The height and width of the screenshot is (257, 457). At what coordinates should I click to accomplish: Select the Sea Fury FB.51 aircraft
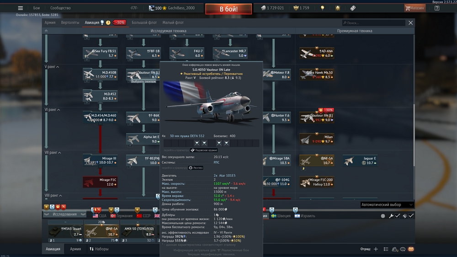click(100, 53)
